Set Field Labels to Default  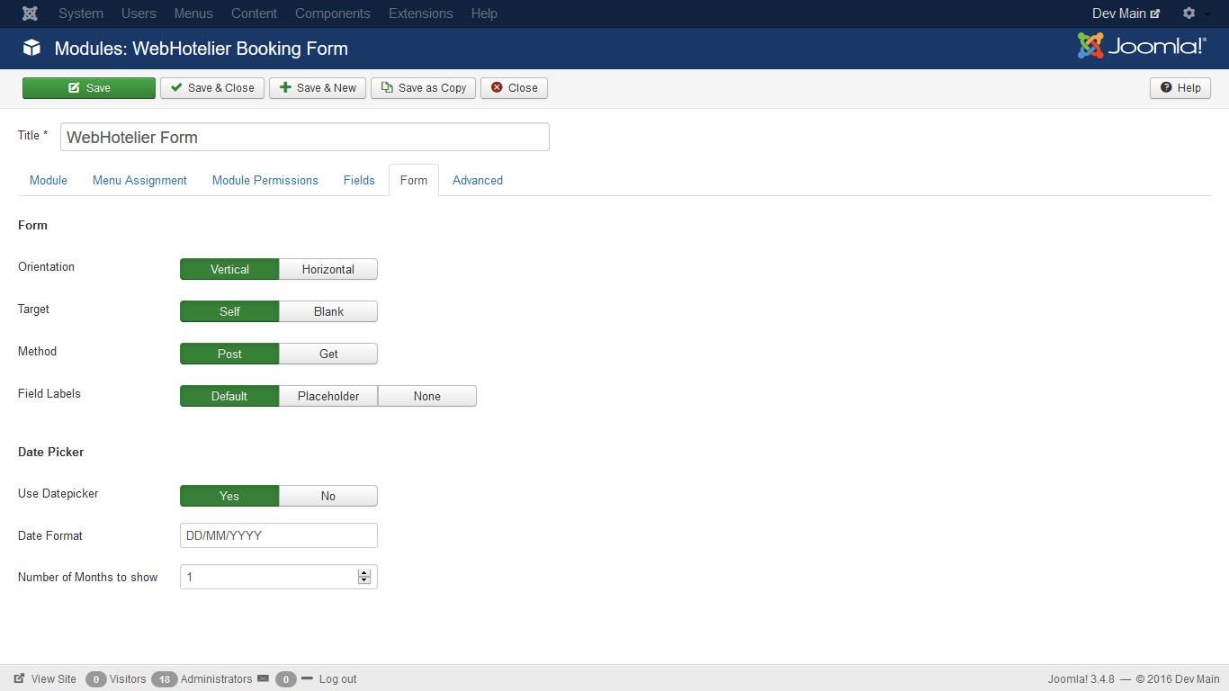click(x=229, y=396)
